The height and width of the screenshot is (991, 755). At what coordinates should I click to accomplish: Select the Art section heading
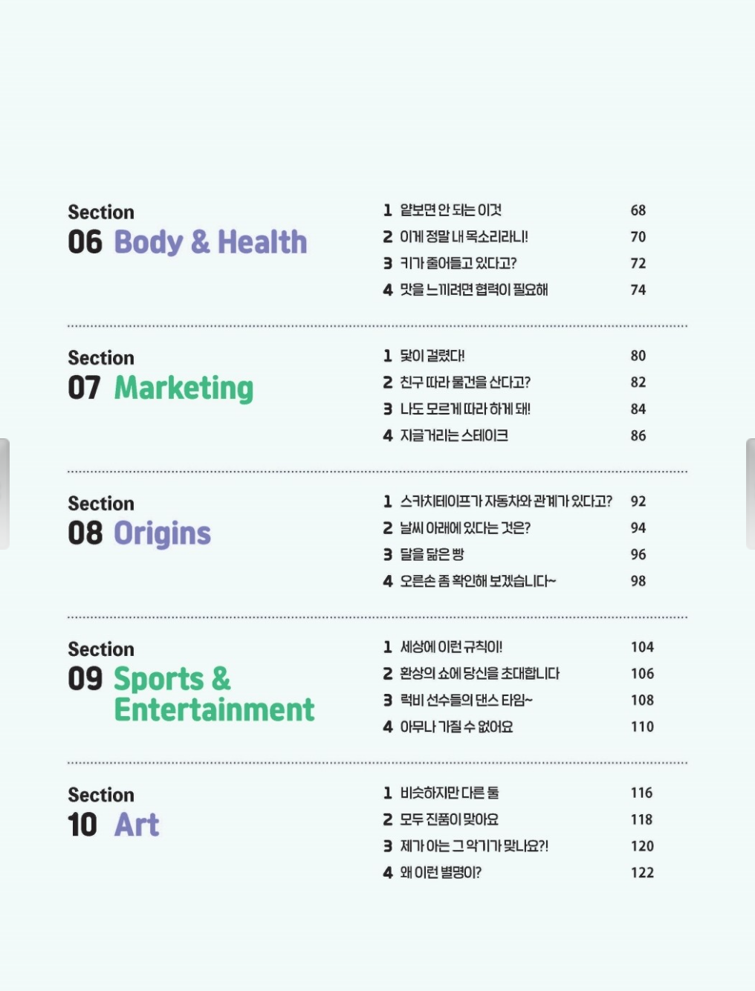point(137,825)
